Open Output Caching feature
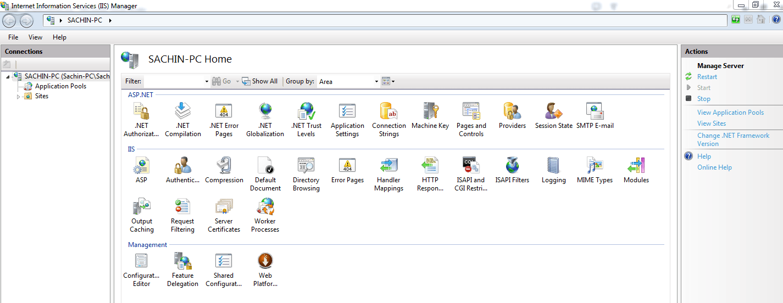This screenshot has height=303, width=783. pyautogui.click(x=142, y=215)
